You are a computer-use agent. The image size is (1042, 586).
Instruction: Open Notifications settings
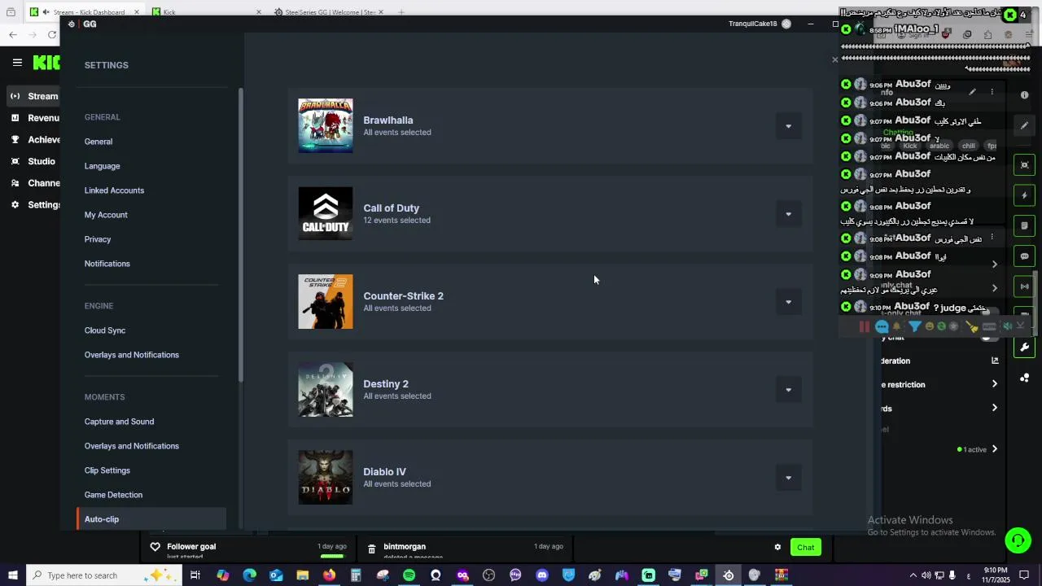[107, 264]
